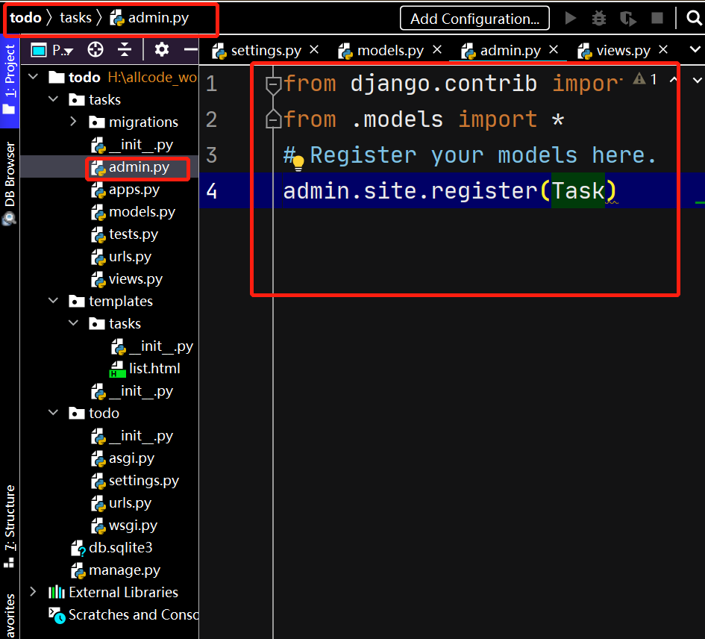This screenshot has height=639, width=705.
Task: Select wsgi.py in project tree
Action: point(124,525)
